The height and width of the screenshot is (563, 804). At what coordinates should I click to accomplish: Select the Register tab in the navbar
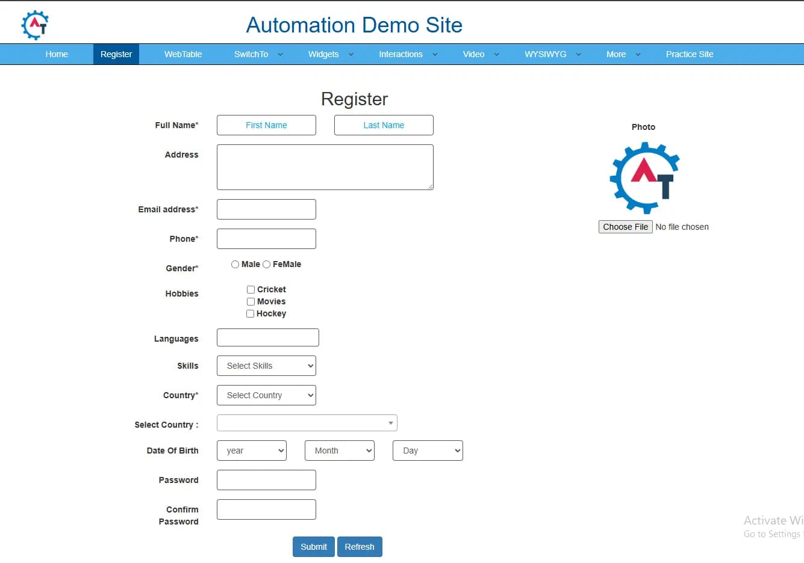(x=116, y=54)
